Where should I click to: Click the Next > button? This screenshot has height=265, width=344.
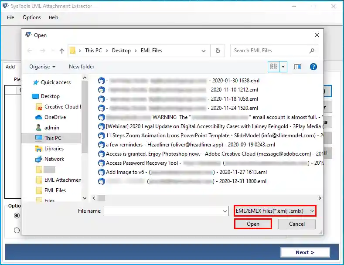[x=305, y=252]
